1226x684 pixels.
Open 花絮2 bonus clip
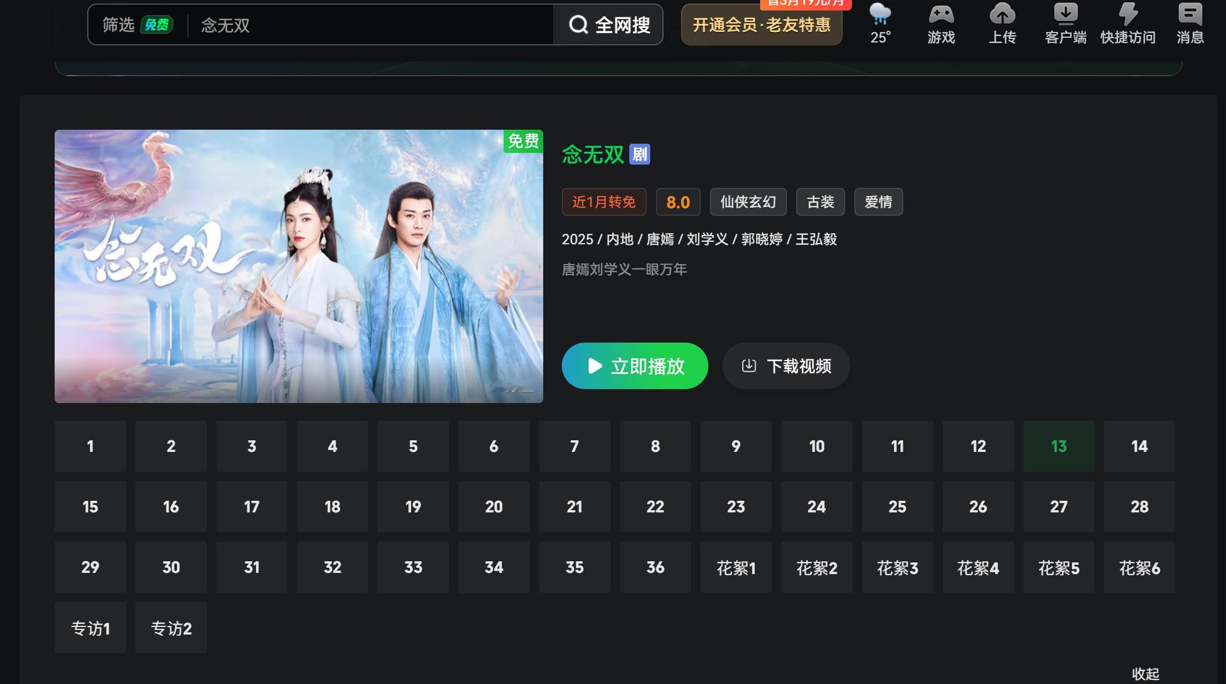tap(817, 567)
